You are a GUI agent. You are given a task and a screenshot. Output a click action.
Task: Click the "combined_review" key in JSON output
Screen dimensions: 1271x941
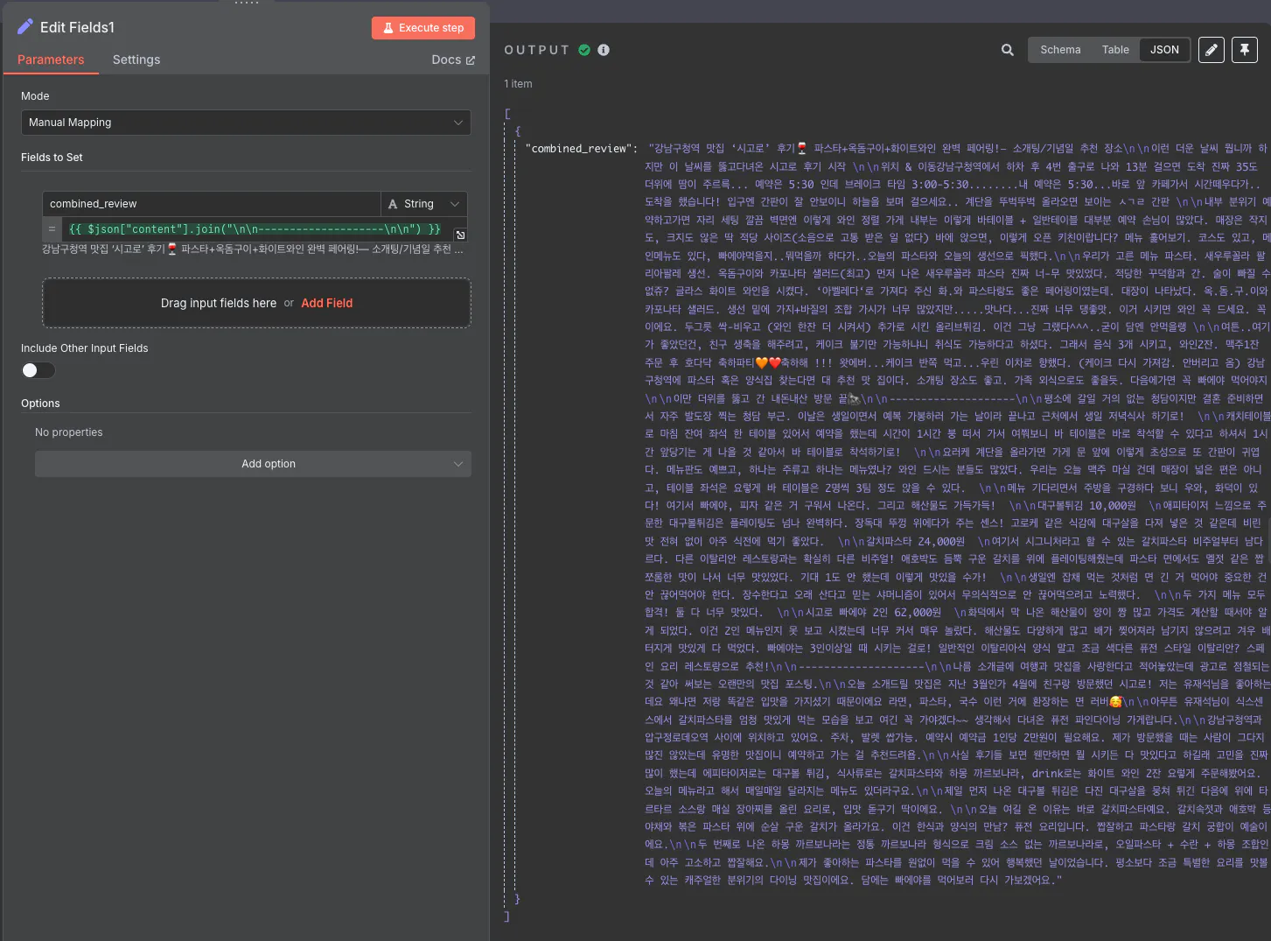(x=581, y=149)
